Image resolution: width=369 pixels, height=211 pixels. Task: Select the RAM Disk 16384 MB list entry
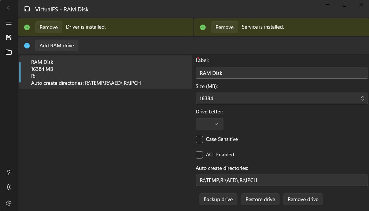[x=106, y=72]
